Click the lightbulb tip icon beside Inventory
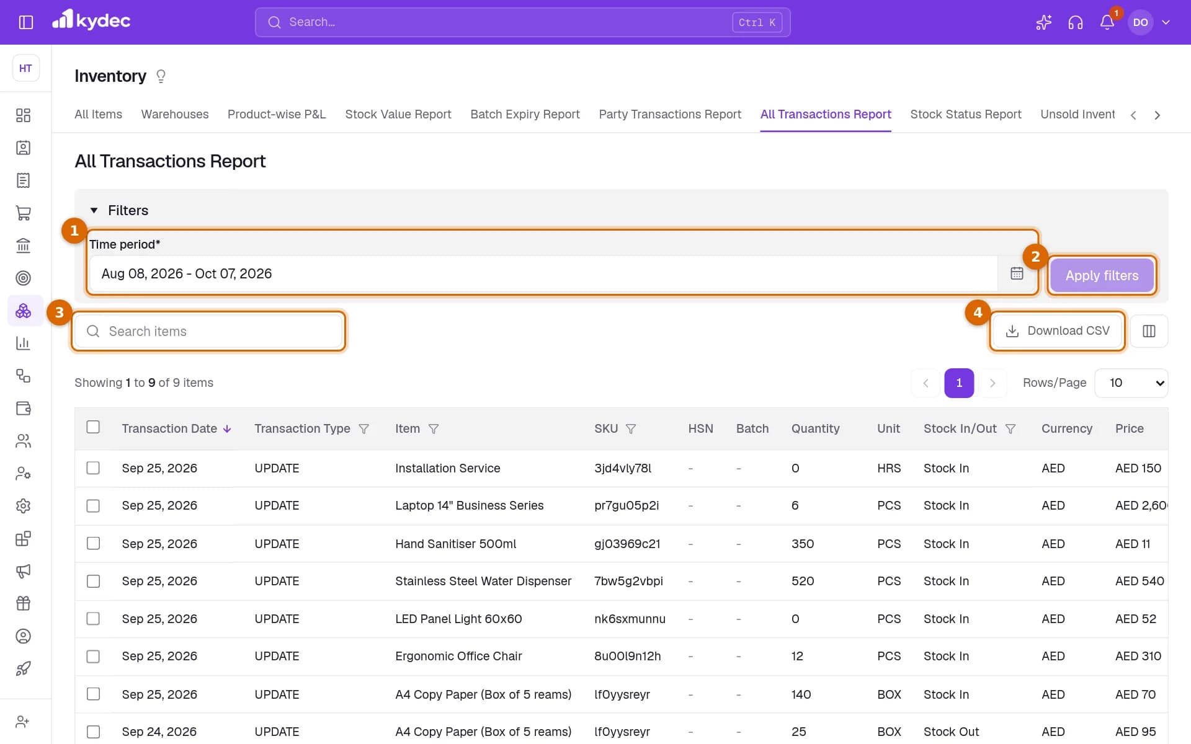The height and width of the screenshot is (744, 1191). click(x=161, y=76)
